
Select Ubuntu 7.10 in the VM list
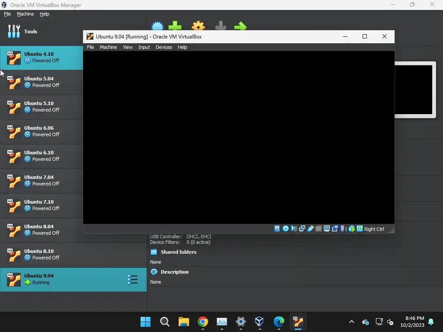pyautogui.click(x=41, y=205)
